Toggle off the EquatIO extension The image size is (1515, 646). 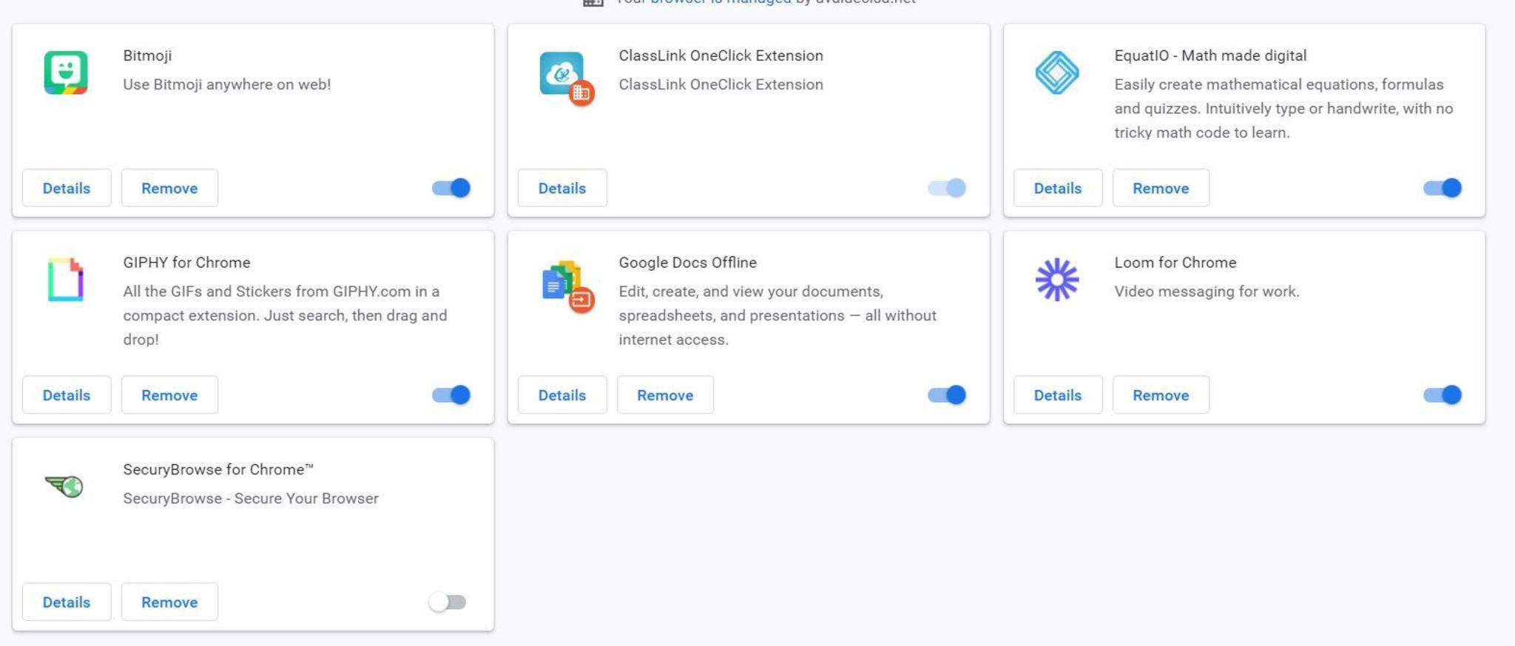(x=1443, y=188)
